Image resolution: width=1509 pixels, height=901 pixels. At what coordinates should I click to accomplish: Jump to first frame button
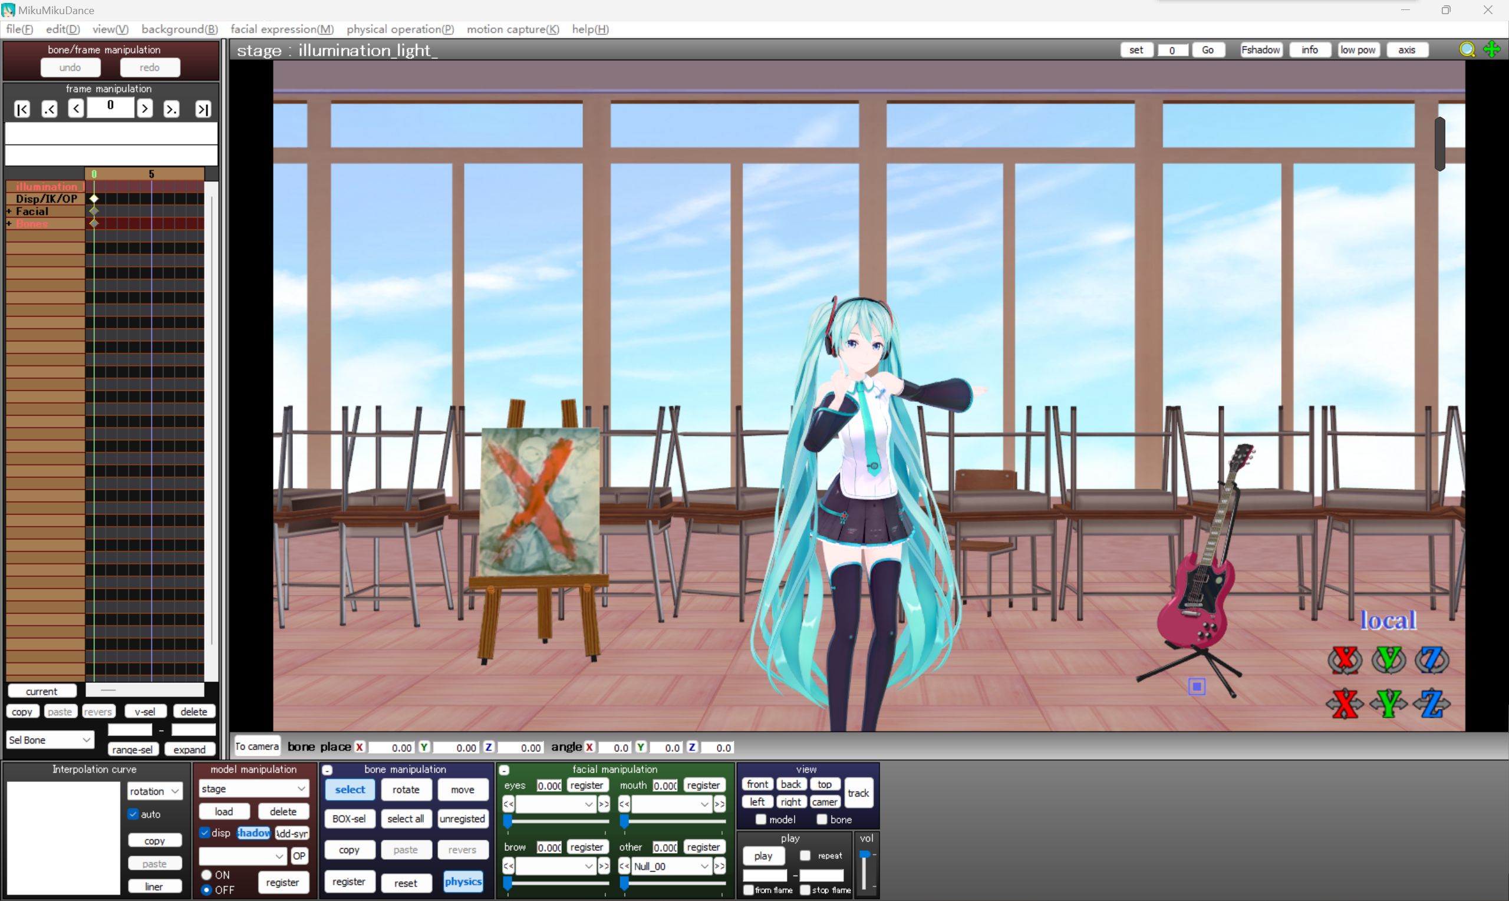pyautogui.click(x=22, y=109)
